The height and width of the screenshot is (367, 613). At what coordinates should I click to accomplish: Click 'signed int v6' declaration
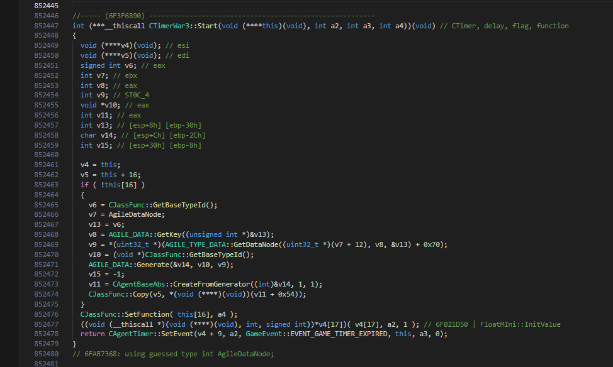[x=108, y=65]
